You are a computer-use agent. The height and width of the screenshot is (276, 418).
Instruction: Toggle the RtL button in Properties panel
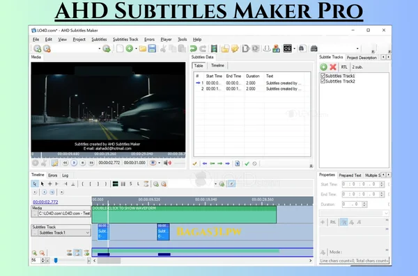tap(333, 222)
